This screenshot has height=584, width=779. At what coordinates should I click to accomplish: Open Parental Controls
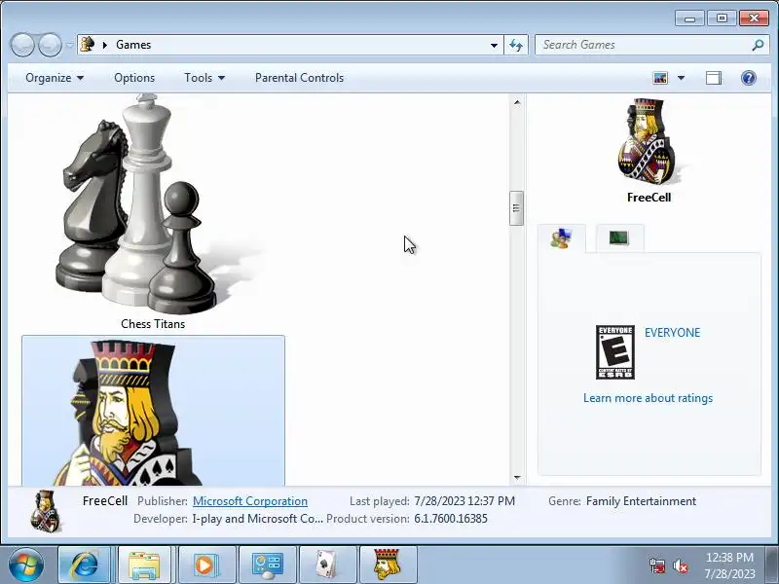tap(299, 78)
